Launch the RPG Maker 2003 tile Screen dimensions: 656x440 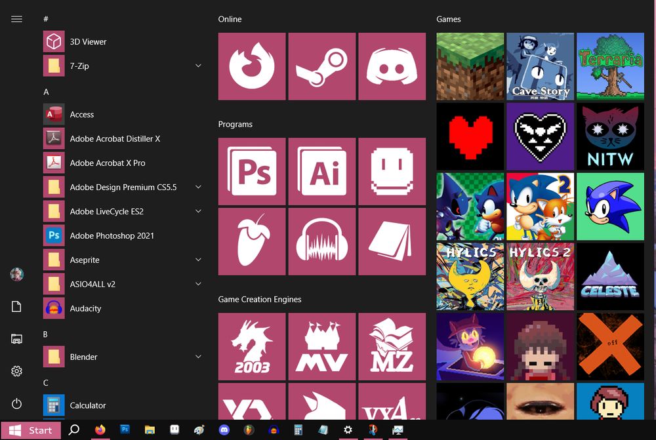coord(252,347)
